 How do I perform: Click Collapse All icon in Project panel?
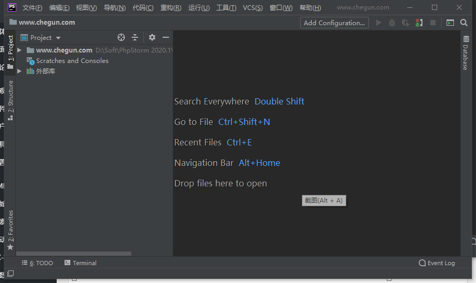pyautogui.click(x=135, y=37)
